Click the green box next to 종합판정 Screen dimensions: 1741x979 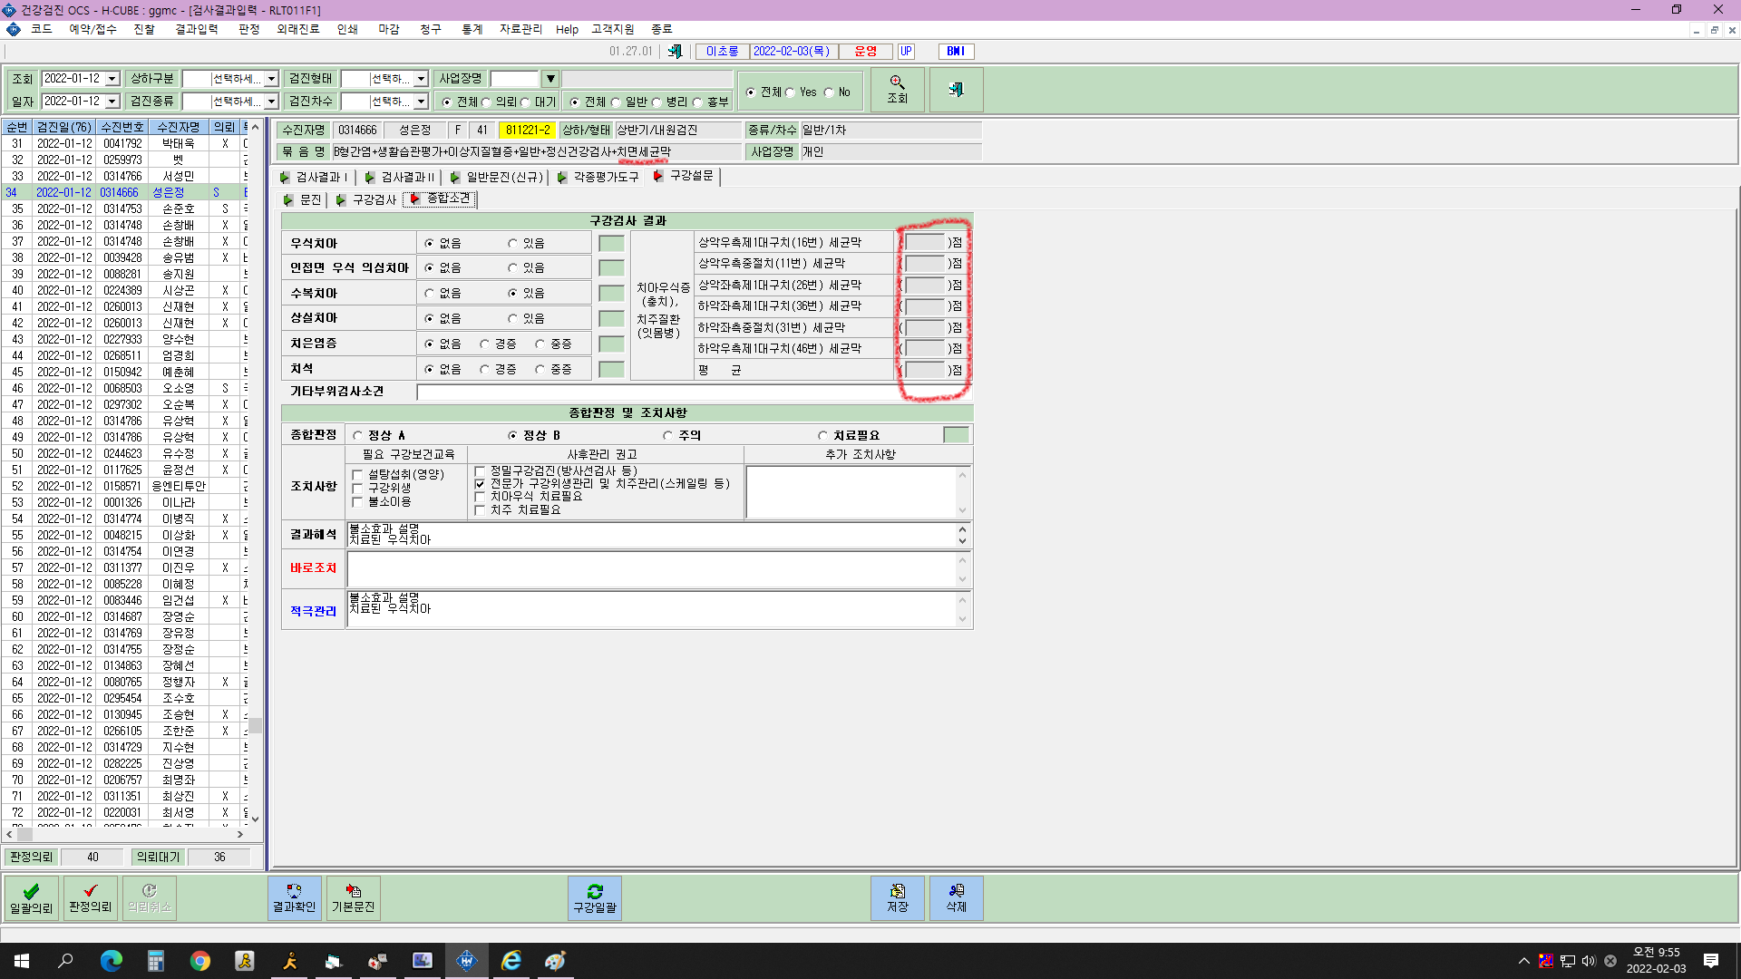click(956, 435)
